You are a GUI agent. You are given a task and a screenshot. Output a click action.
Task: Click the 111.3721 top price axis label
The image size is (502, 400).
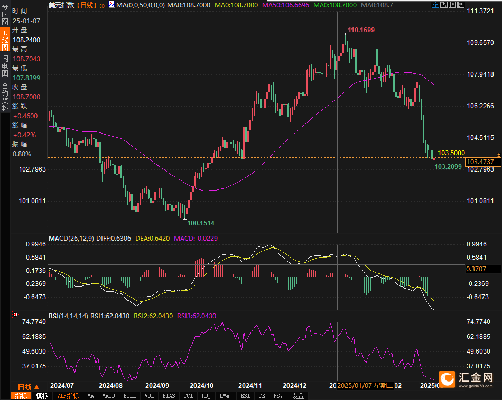click(480, 11)
